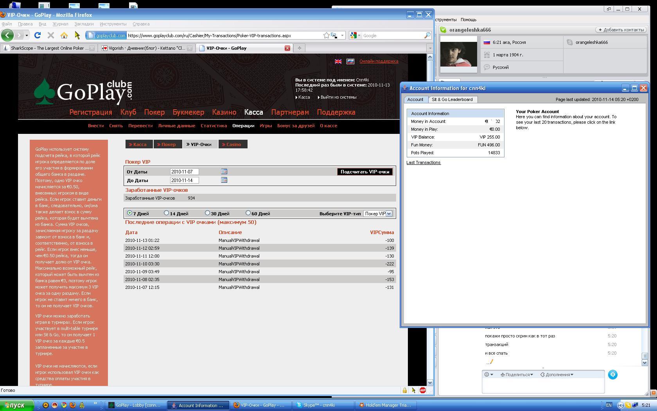Open a new Firefox tab with plus button
The width and height of the screenshot is (657, 411).
[300, 48]
